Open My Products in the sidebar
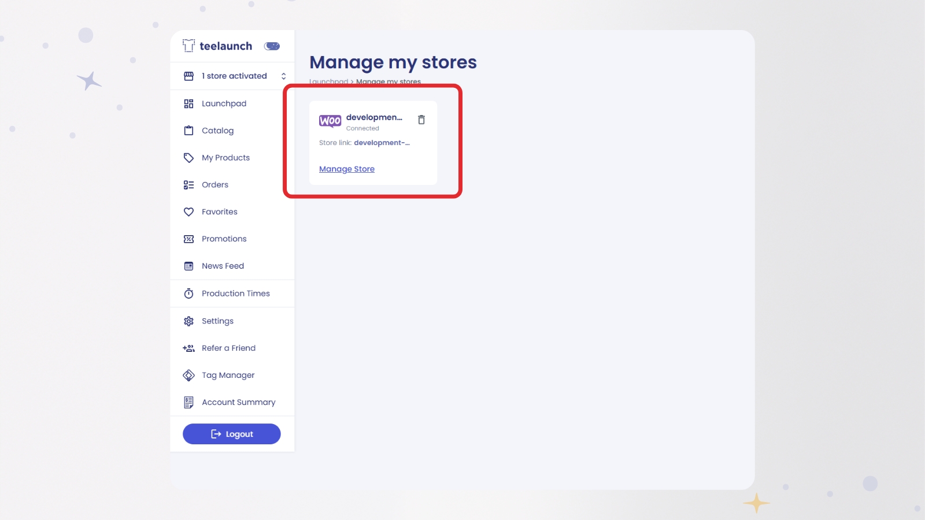Image resolution: width=925 pixels, height=520 pixels. [x=225, y=158]
